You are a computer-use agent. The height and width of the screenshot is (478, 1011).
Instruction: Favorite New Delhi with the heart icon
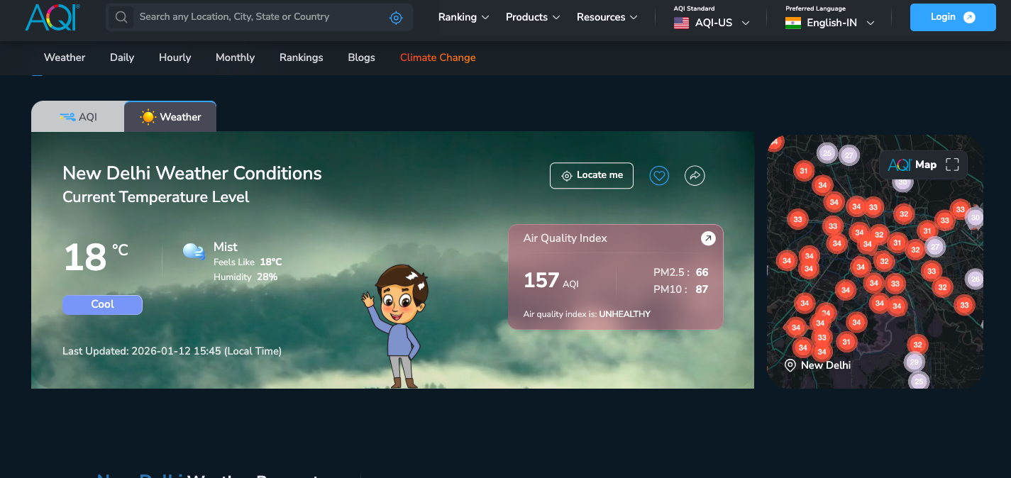(x=659, y=176)
